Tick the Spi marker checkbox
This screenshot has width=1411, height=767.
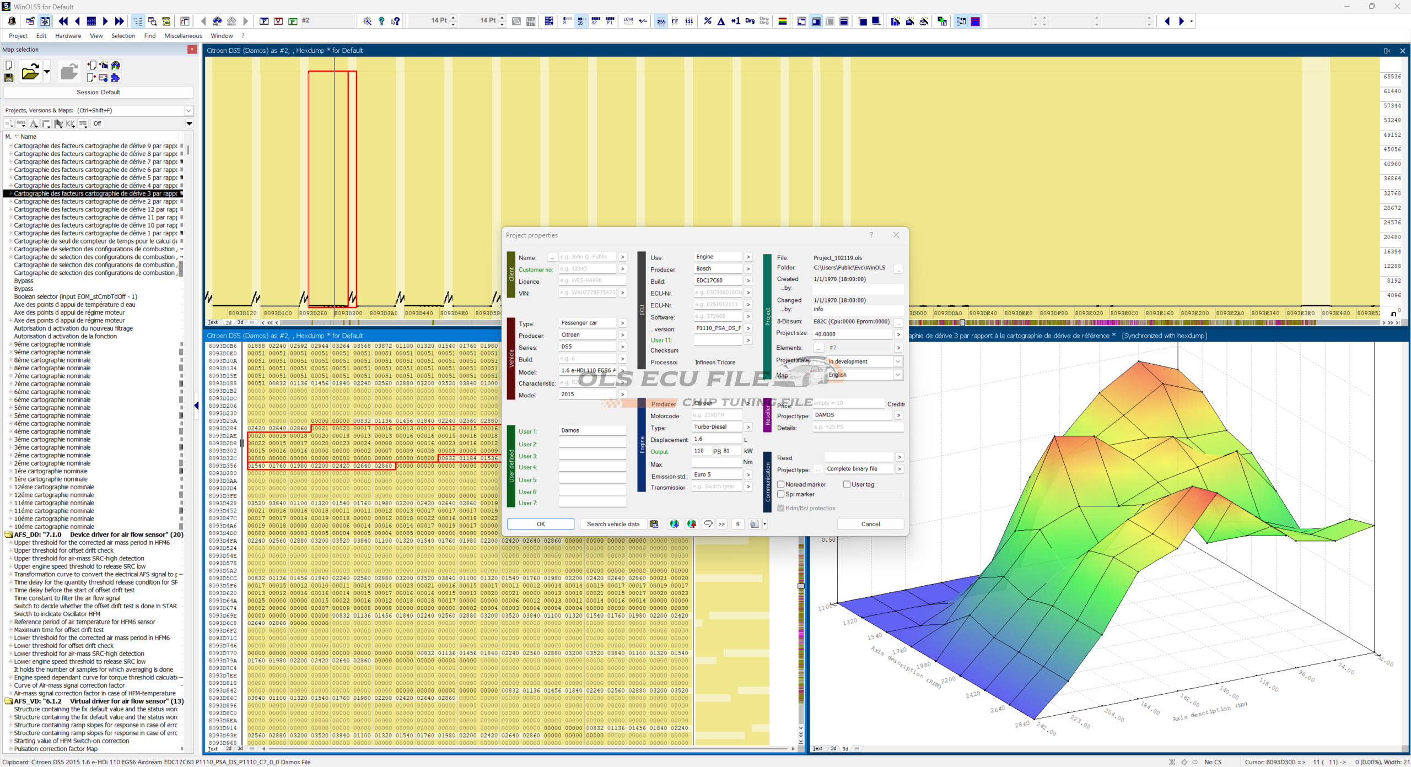point(781,494)
